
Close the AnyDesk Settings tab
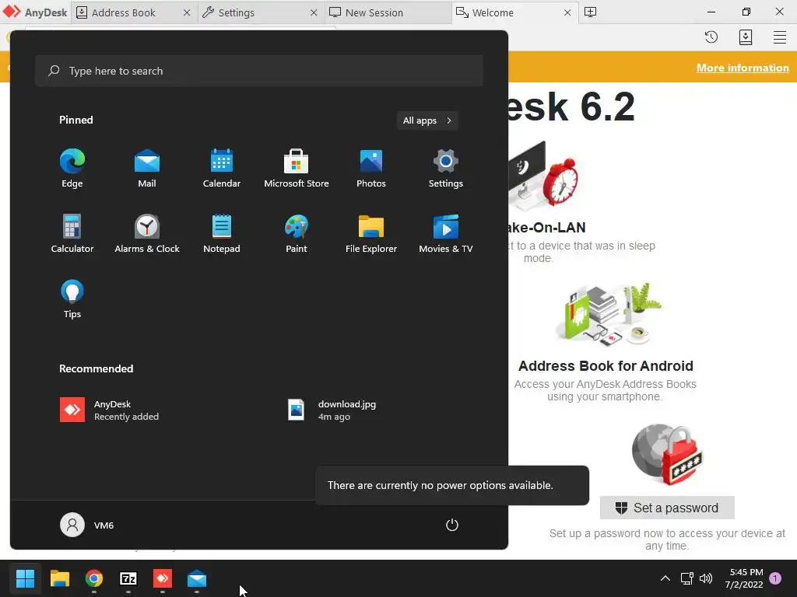point(314,12)
